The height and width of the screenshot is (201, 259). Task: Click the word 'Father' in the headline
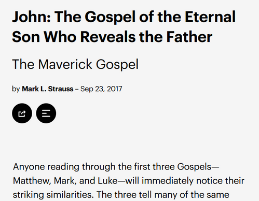[x=189, y=37]
